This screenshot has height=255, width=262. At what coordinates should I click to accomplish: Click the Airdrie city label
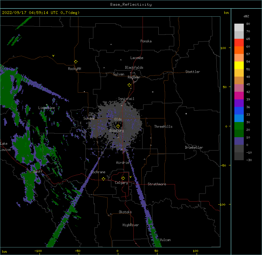[x=123, y=163]
